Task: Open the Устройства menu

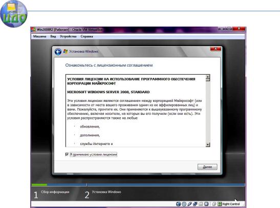Action: tap(68, 36)
